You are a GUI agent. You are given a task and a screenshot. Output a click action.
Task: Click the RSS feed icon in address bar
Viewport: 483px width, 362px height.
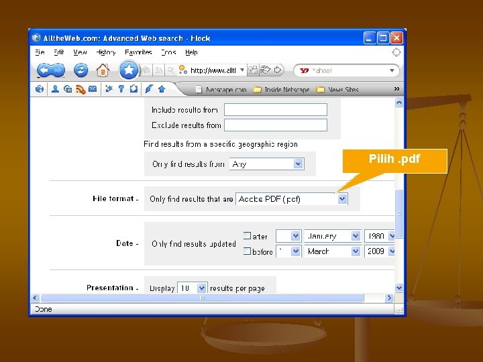tap(158, 70)
